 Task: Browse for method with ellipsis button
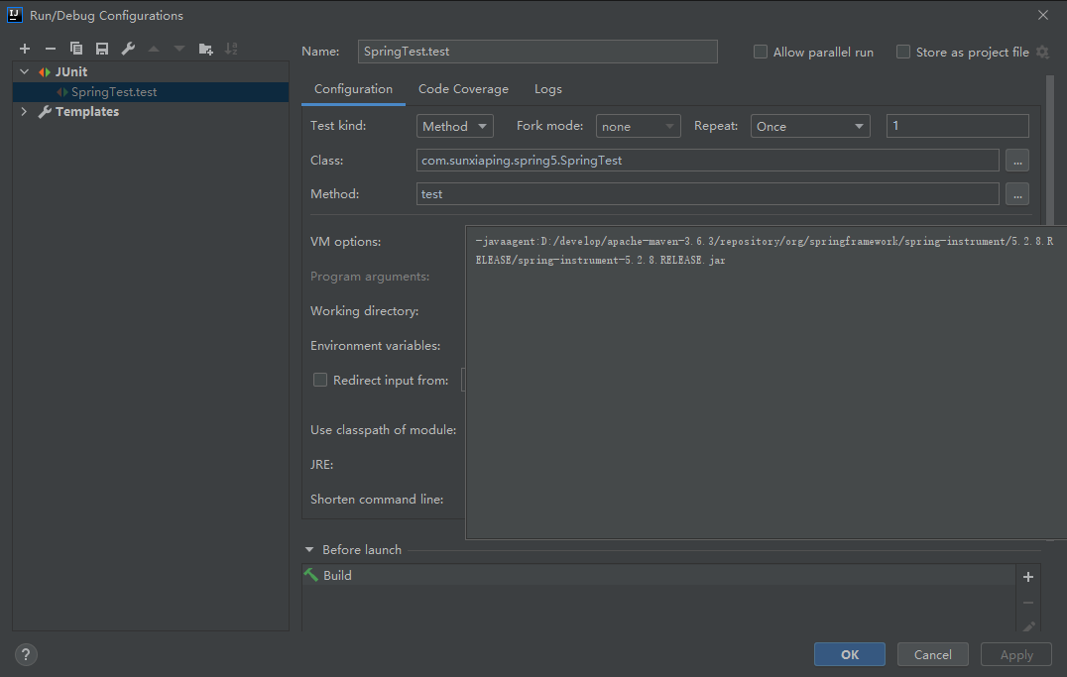pos(1017,194)
